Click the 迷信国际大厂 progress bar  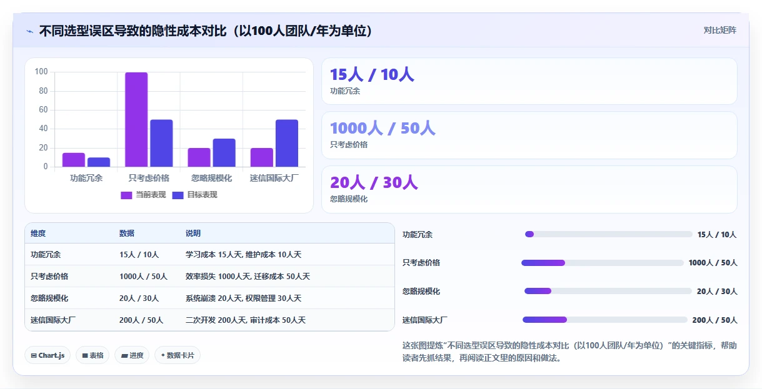[605, 320]
